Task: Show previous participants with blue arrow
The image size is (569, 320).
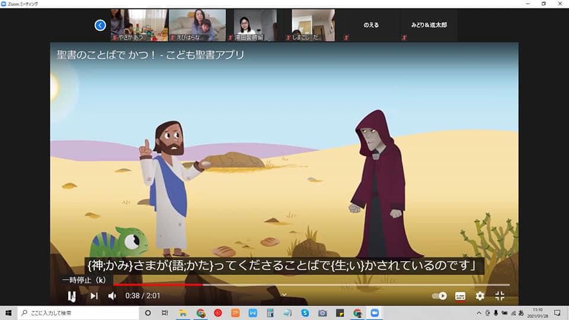Action: pos(100,25)
